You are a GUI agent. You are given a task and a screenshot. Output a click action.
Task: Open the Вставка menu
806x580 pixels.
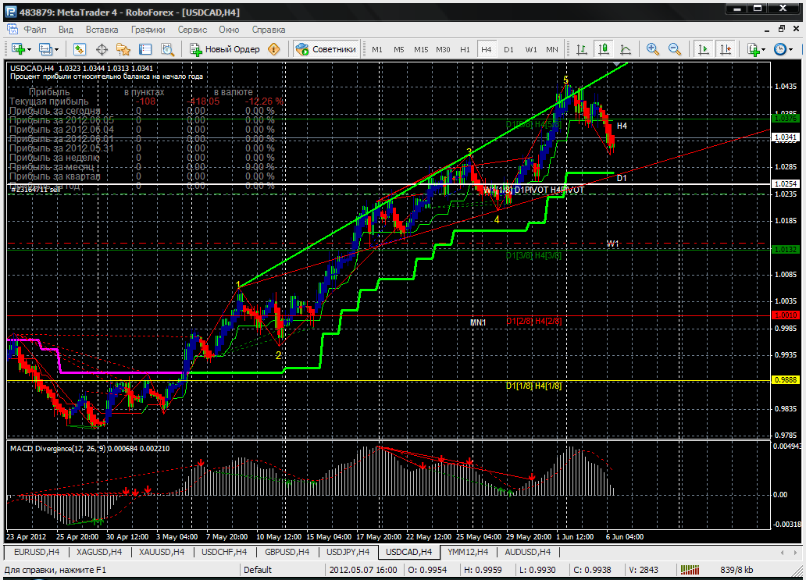[102, 30]
